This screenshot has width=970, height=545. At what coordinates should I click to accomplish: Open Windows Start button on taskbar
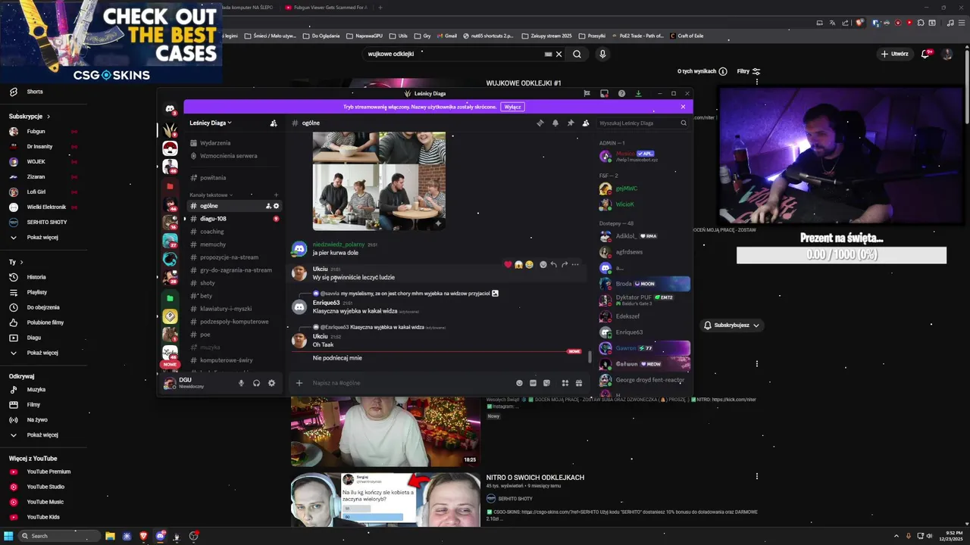[x=8, y=536]
